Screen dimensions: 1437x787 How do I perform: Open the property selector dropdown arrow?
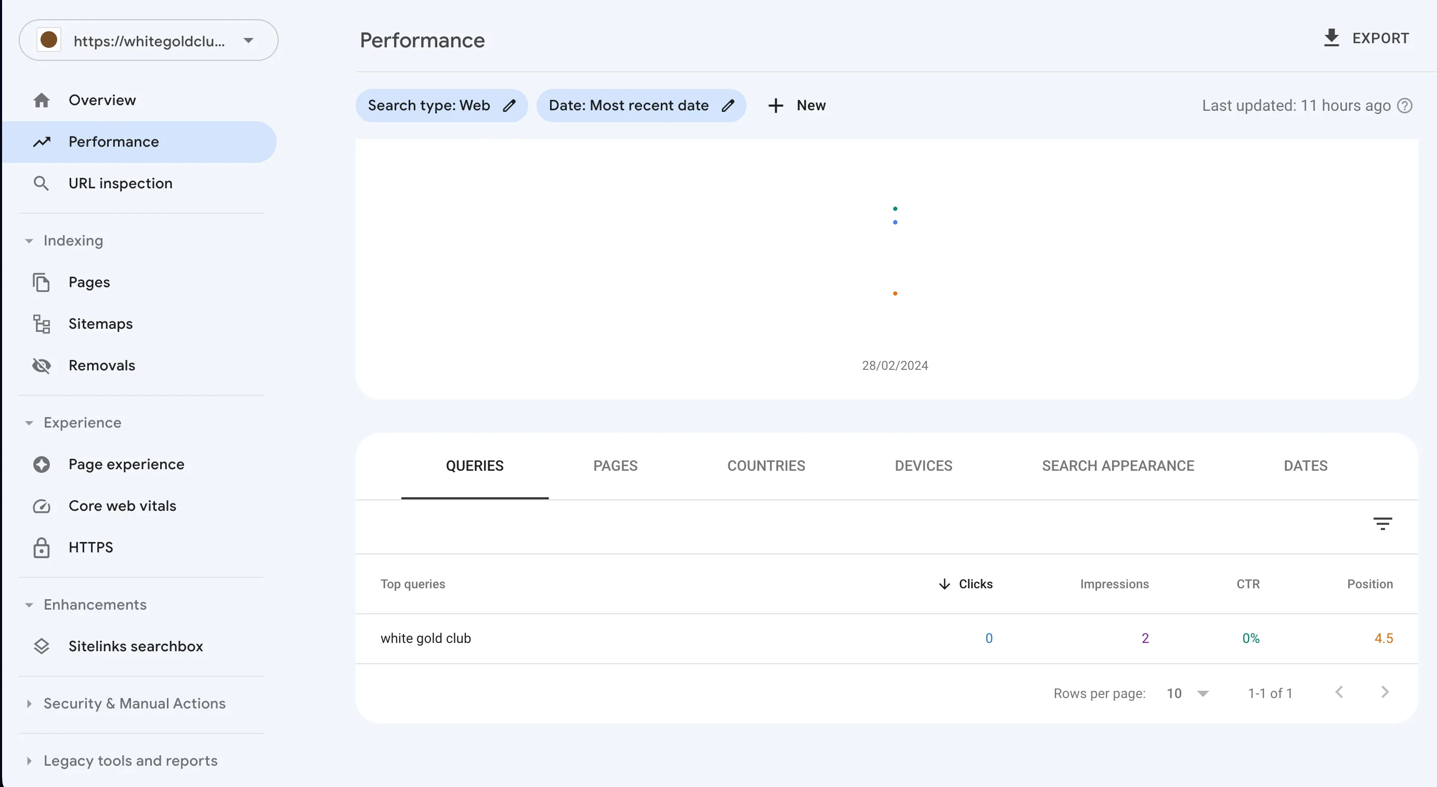point(248,40)
